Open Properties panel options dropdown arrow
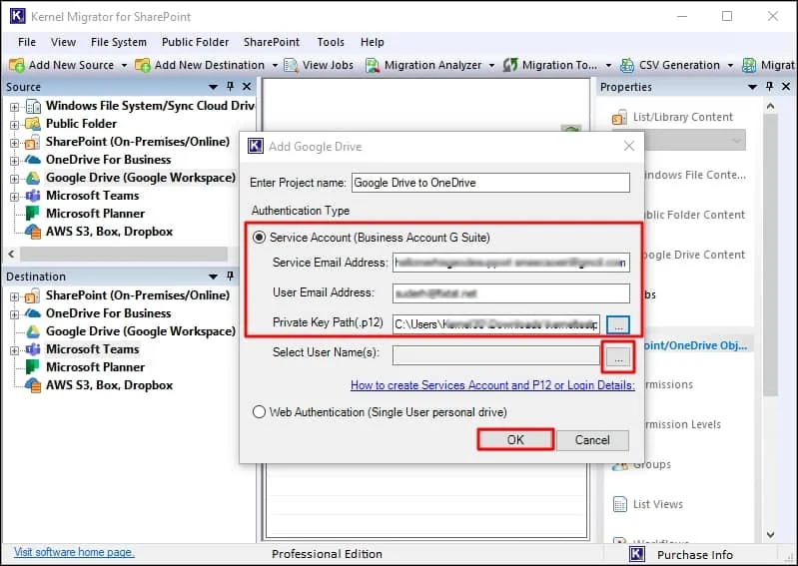Screen dimensions: 798x566 (752, 87)
